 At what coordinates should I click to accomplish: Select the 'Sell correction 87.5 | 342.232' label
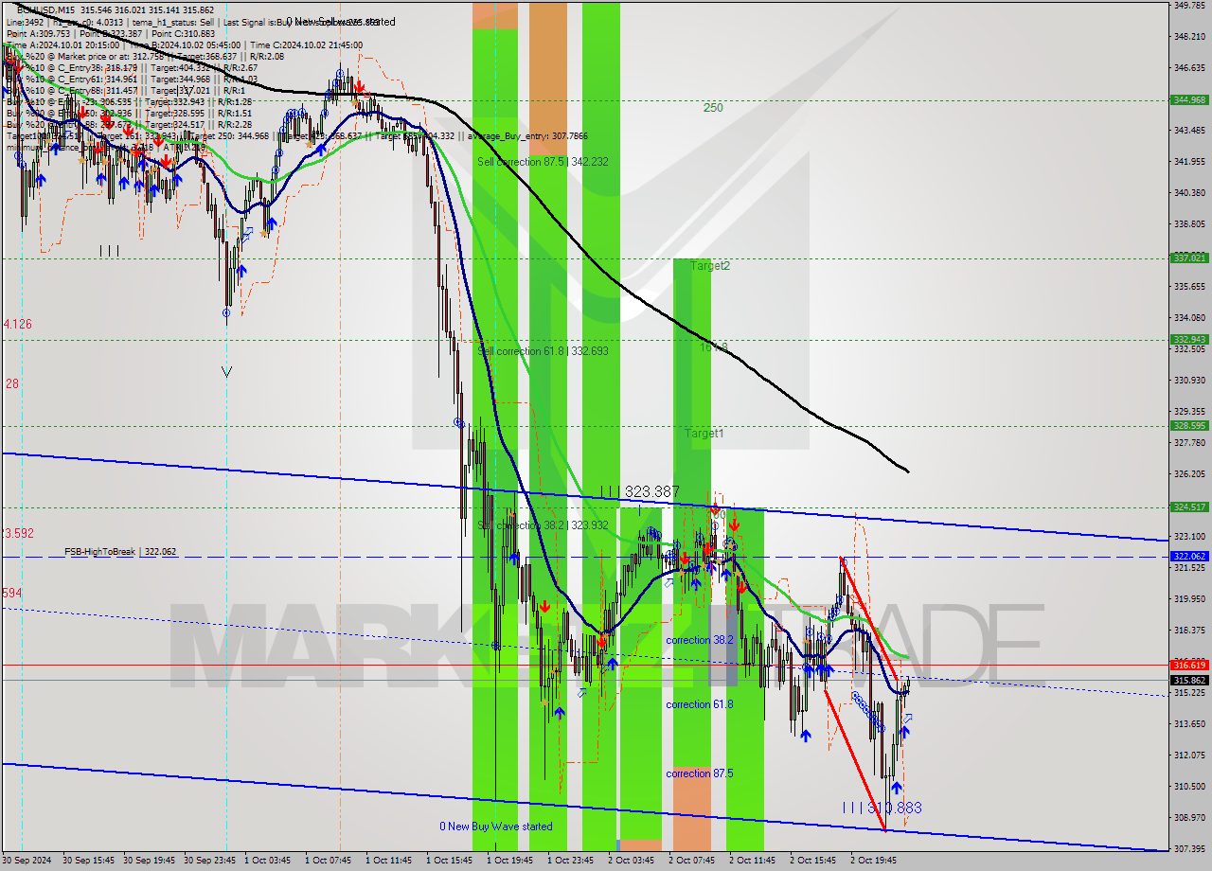click(x=543, y=162)
